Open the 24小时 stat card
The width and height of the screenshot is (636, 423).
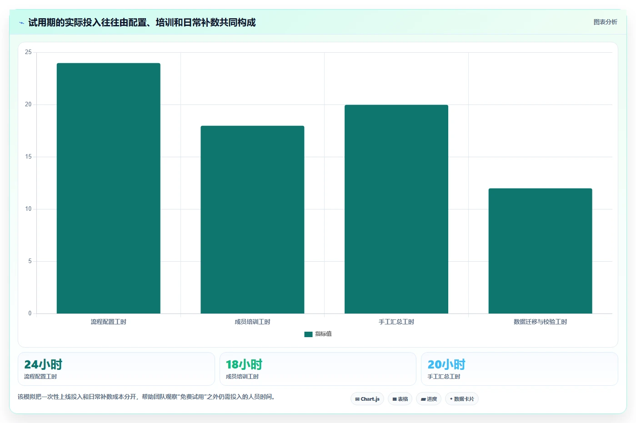tap(116, 369)
